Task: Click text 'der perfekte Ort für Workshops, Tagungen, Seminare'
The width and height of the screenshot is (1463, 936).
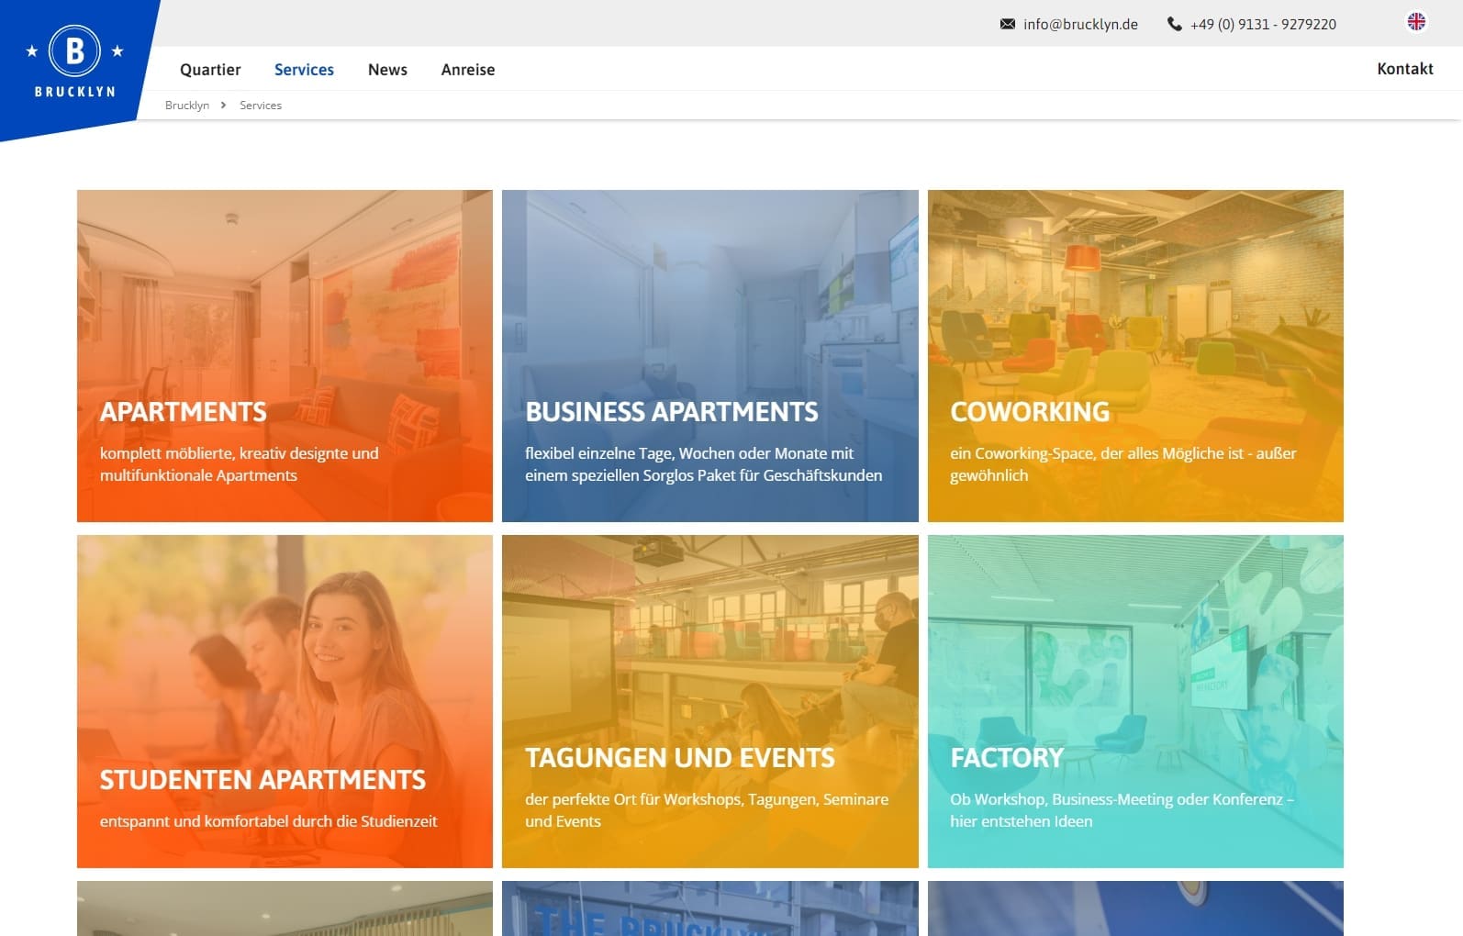Action: click(707, 799)
